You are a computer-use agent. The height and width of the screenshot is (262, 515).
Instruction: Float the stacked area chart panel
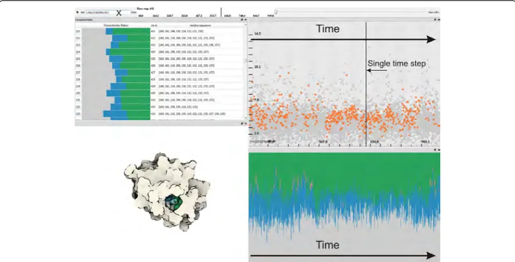click(x=435, y=150)
